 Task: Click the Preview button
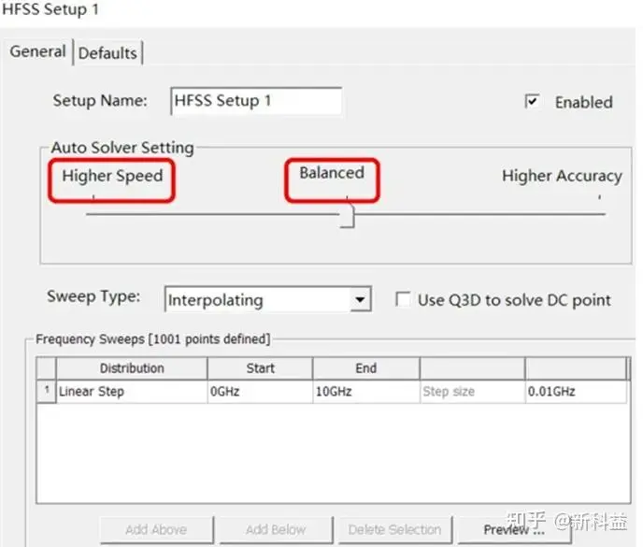click(x=514, y=530)
